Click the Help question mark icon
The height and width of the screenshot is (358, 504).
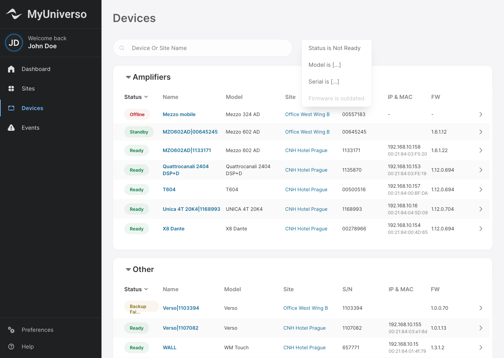11,346
